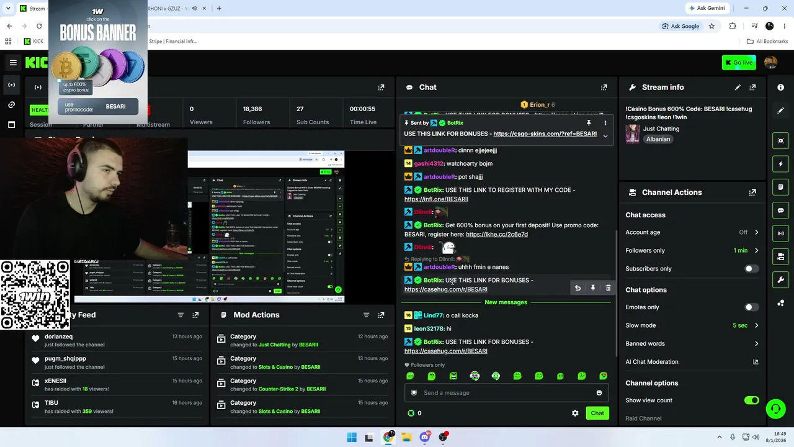The width and height of the screenshot is (794, 447).
Task: Pop out the session stats panel
Action: coord(381,88)
